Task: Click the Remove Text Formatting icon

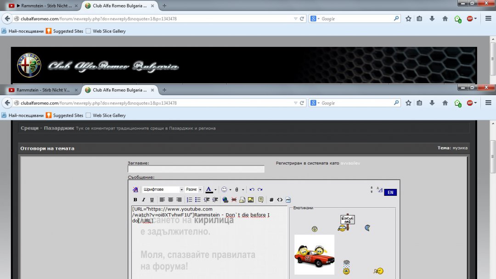Action: coord(135,189)
